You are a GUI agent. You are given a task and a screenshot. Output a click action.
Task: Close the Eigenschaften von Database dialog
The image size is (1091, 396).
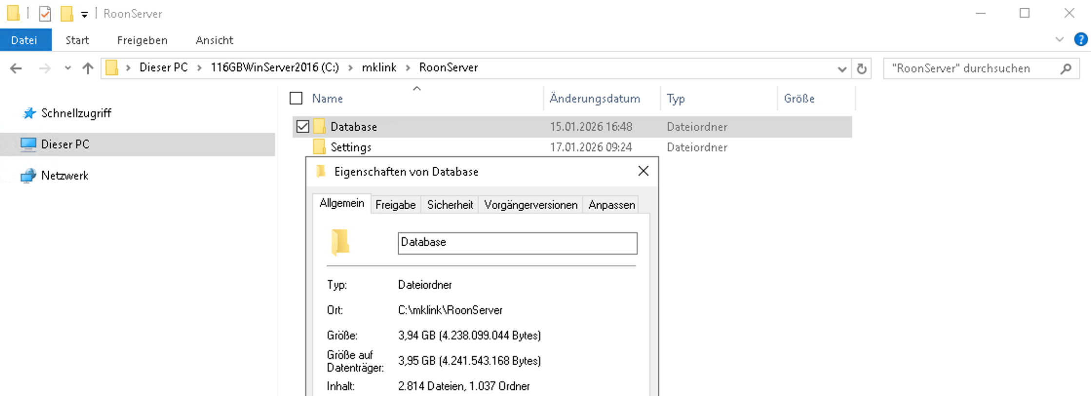point(643,171)
